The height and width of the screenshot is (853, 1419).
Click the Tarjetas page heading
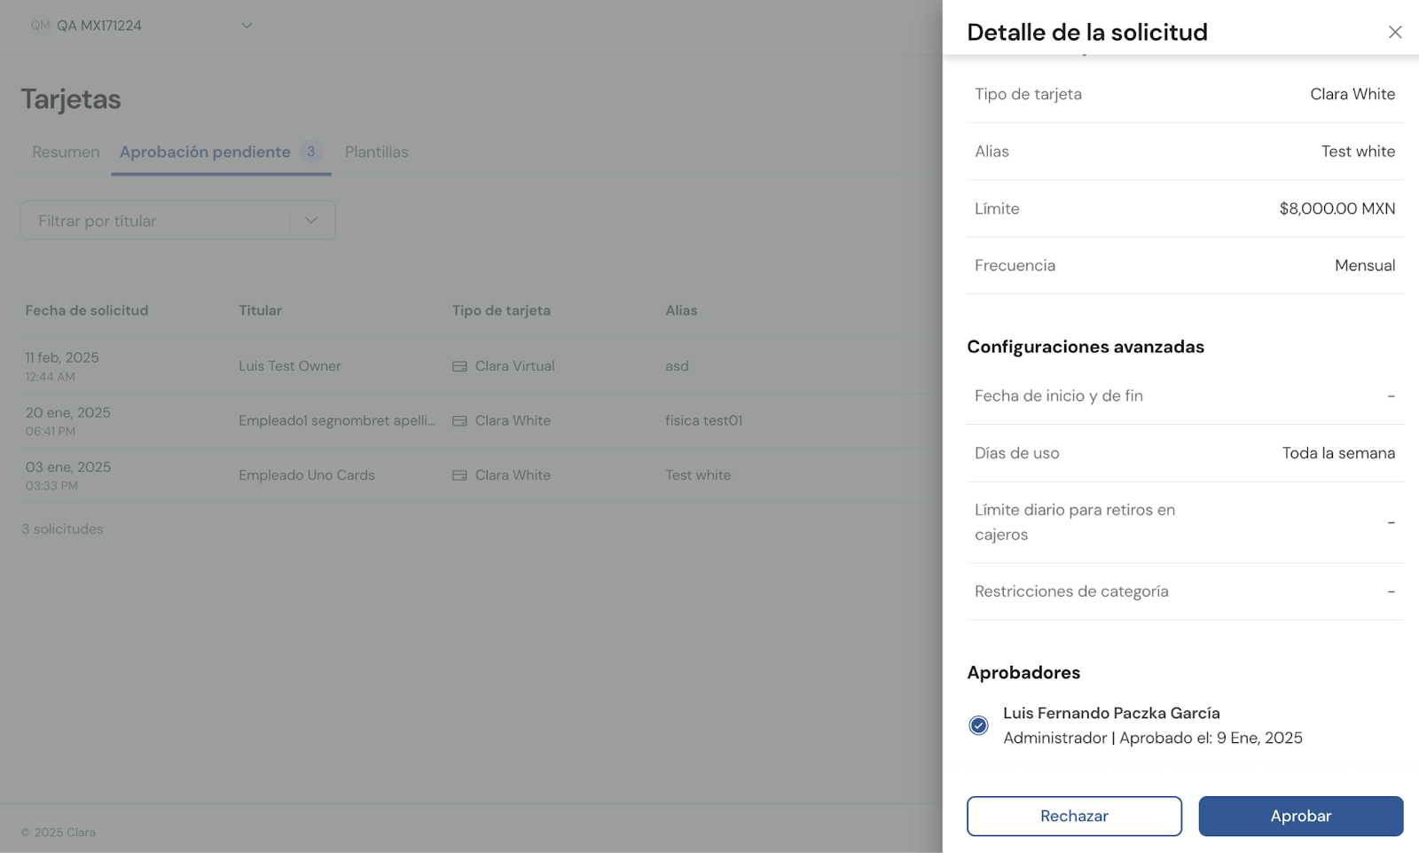pos(71,99)
